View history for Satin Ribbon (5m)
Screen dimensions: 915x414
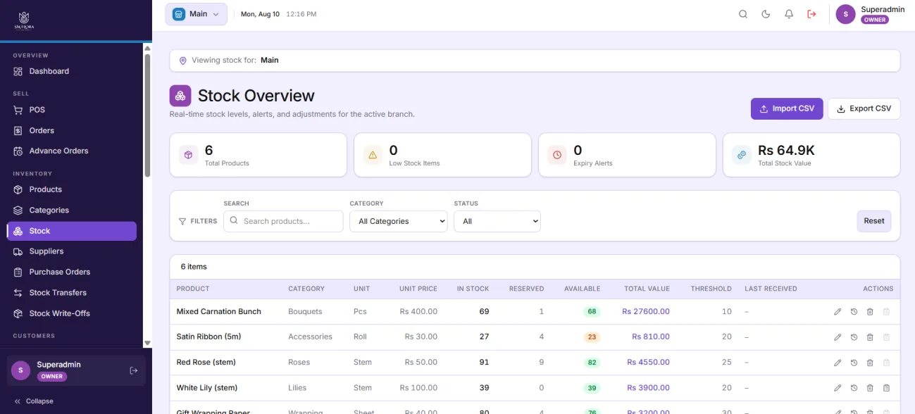854,337
